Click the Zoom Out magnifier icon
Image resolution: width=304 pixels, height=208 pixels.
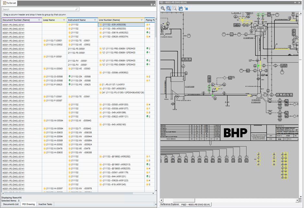click(x=169, y=8)
